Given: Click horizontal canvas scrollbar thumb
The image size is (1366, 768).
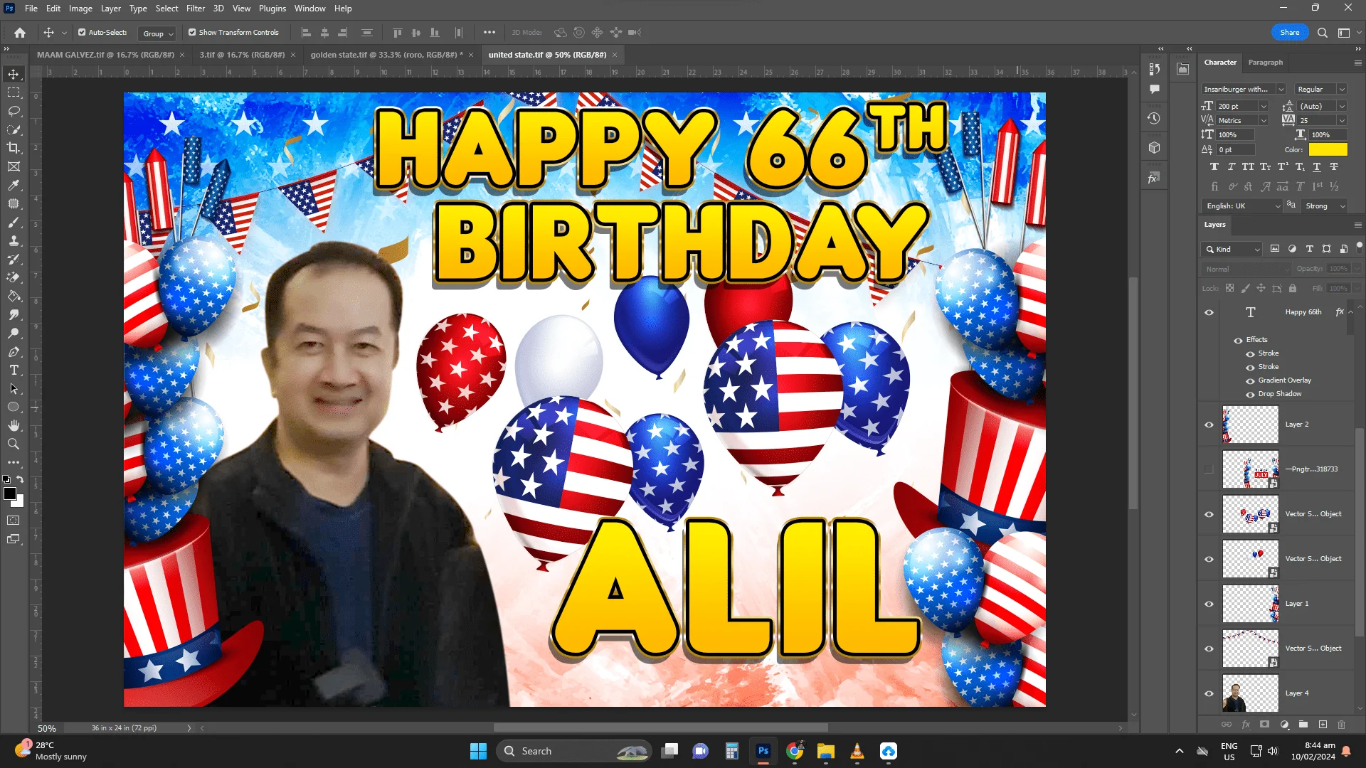Looking at the screenshot, I should [x=660, y=728].
